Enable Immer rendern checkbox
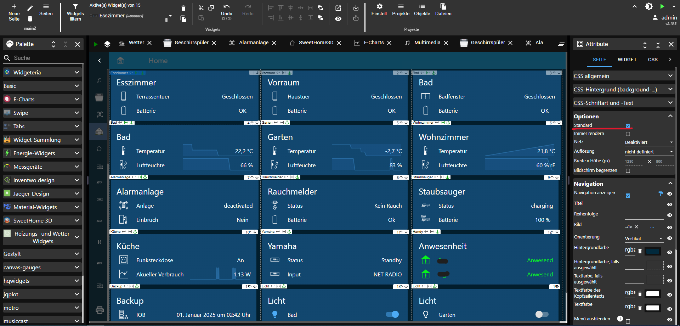 pyautogui.click(x=628, y=134)
